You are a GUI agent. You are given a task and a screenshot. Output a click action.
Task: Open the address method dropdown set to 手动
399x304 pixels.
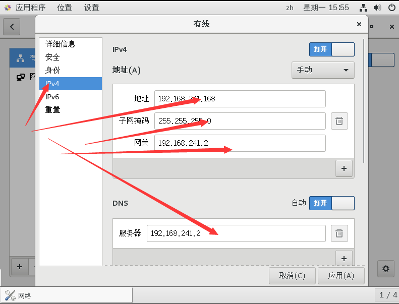pyautogui.click(x=323, y=70)
